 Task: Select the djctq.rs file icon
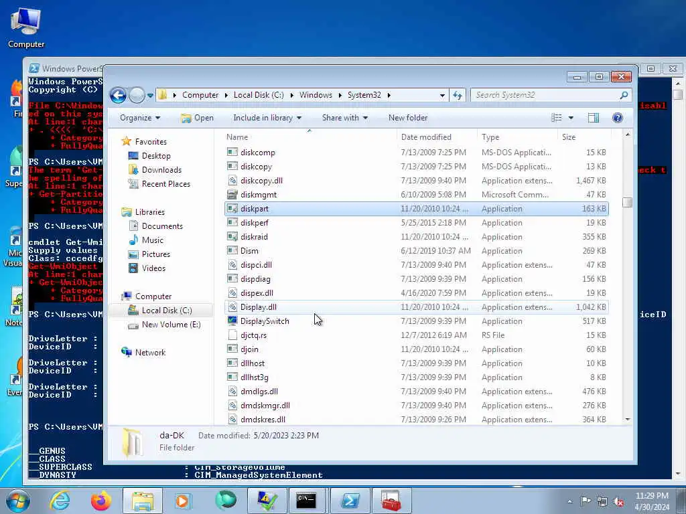coord(232,335)
